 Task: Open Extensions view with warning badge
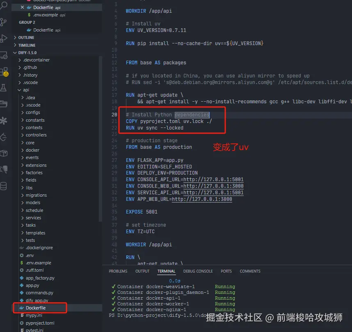[x=4, y=72]
